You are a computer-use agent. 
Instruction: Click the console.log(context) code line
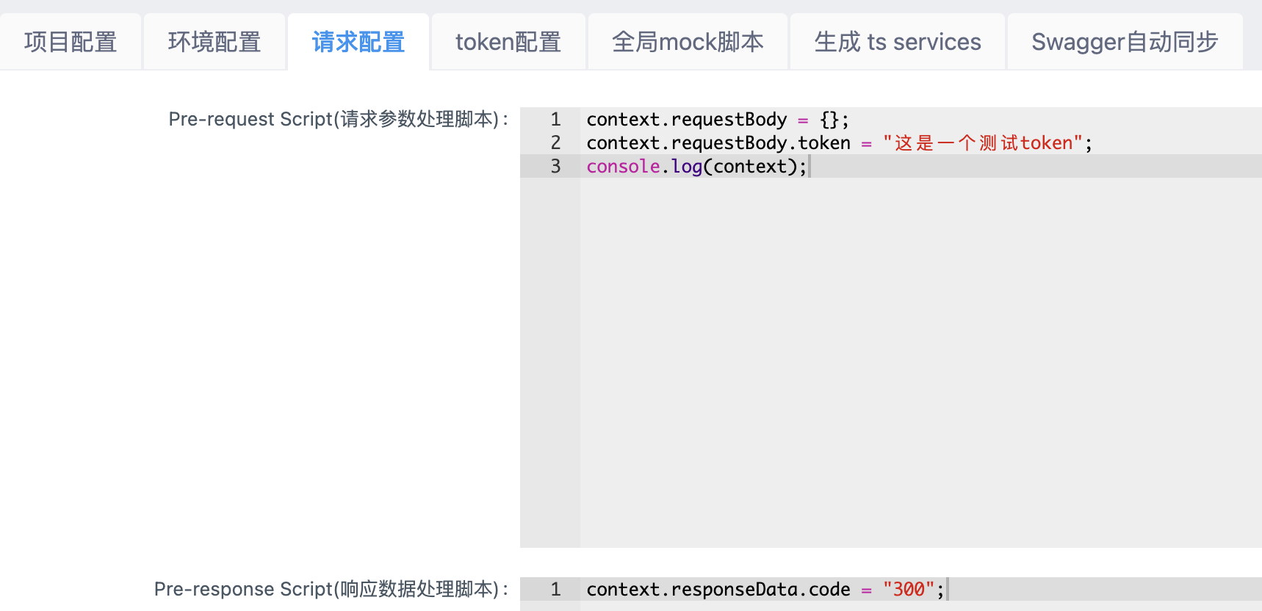pyautogui.click(x=696, y=166)
